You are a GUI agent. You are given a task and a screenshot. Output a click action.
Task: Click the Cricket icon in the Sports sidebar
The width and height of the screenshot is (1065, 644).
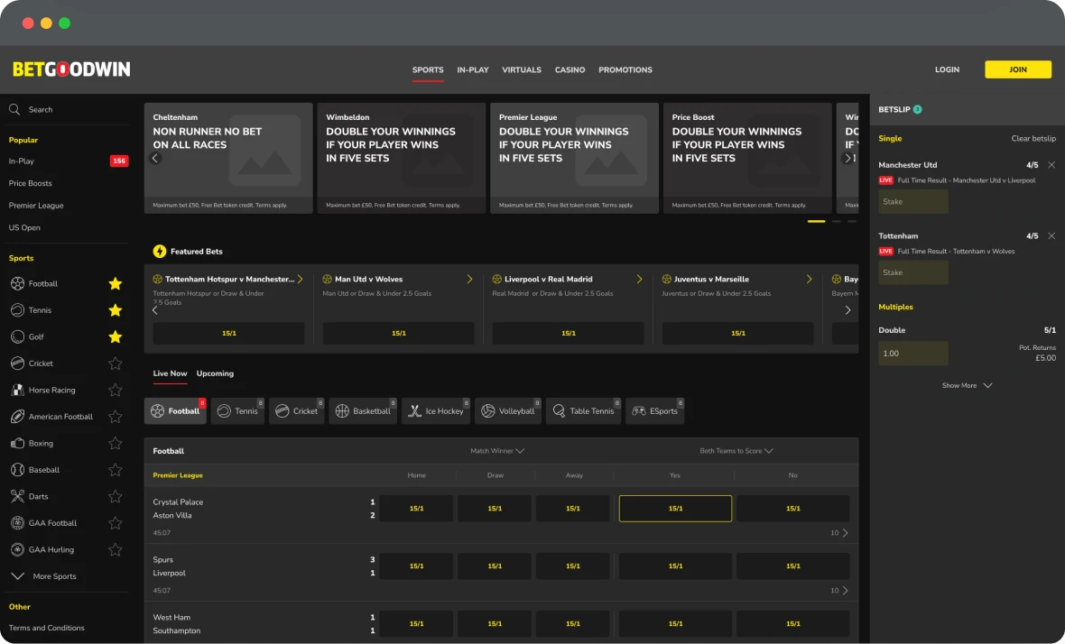[18, 363]
